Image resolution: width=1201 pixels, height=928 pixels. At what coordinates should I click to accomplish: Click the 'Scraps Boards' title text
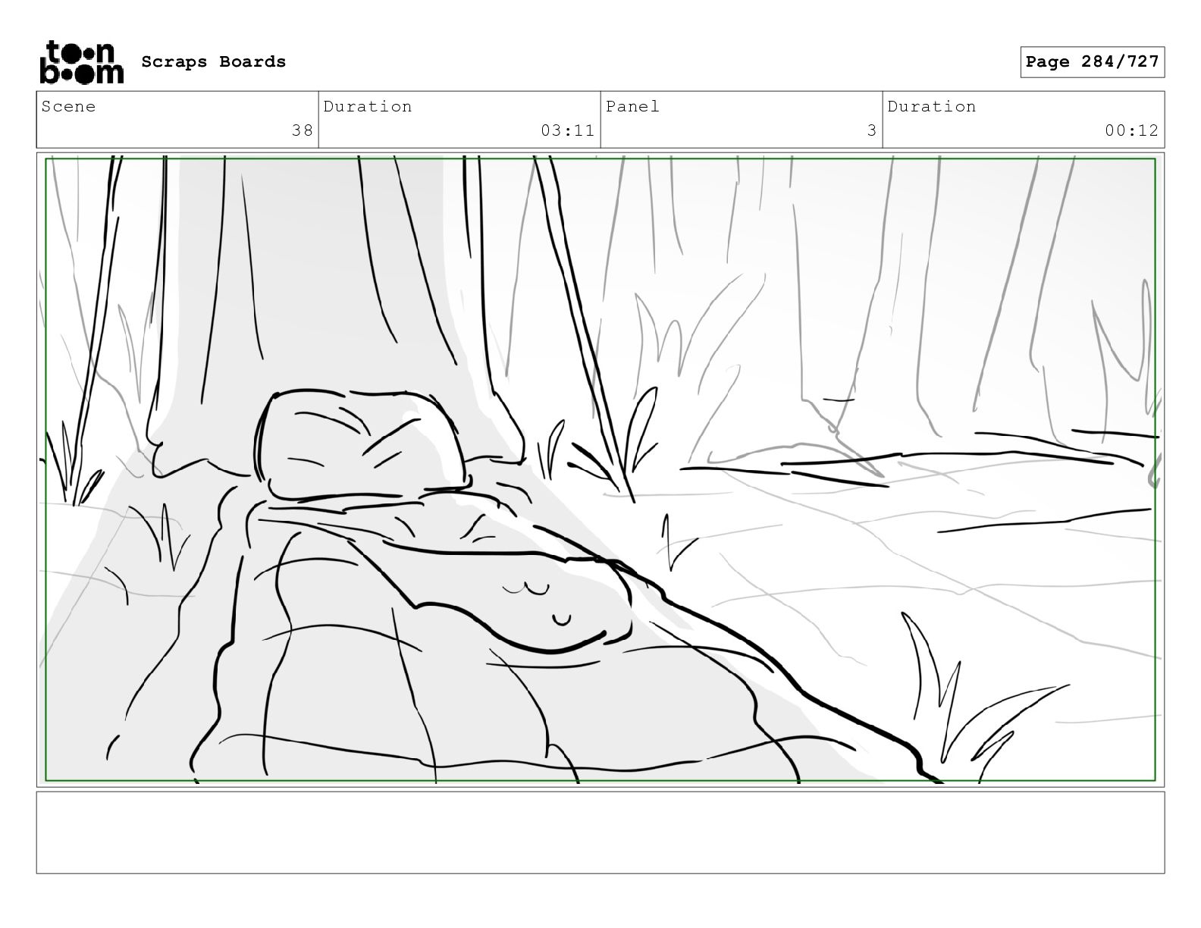(214, 62)
